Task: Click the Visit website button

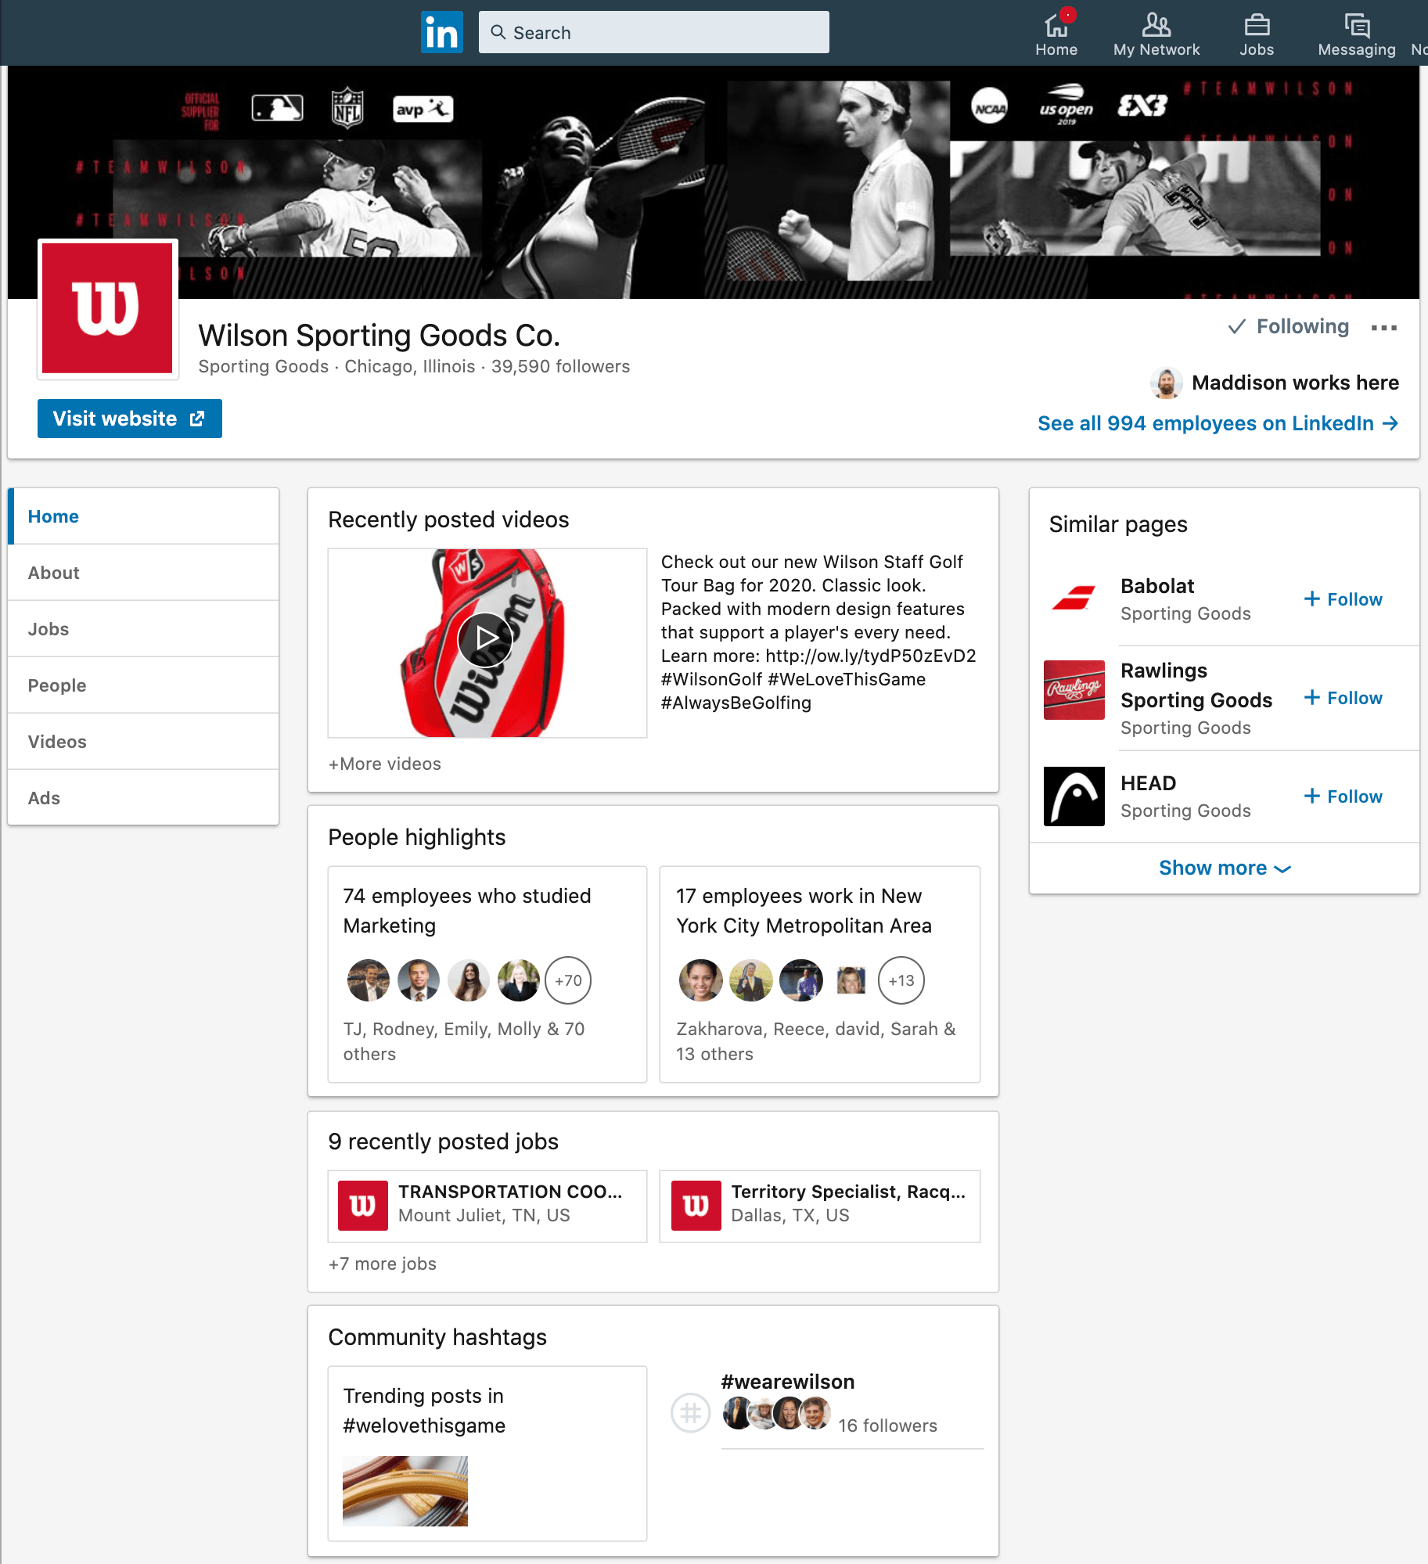Action: click(129, 419)
